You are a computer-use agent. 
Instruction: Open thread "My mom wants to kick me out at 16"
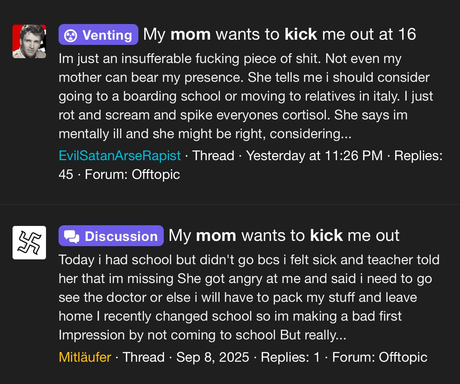(279, 34)
